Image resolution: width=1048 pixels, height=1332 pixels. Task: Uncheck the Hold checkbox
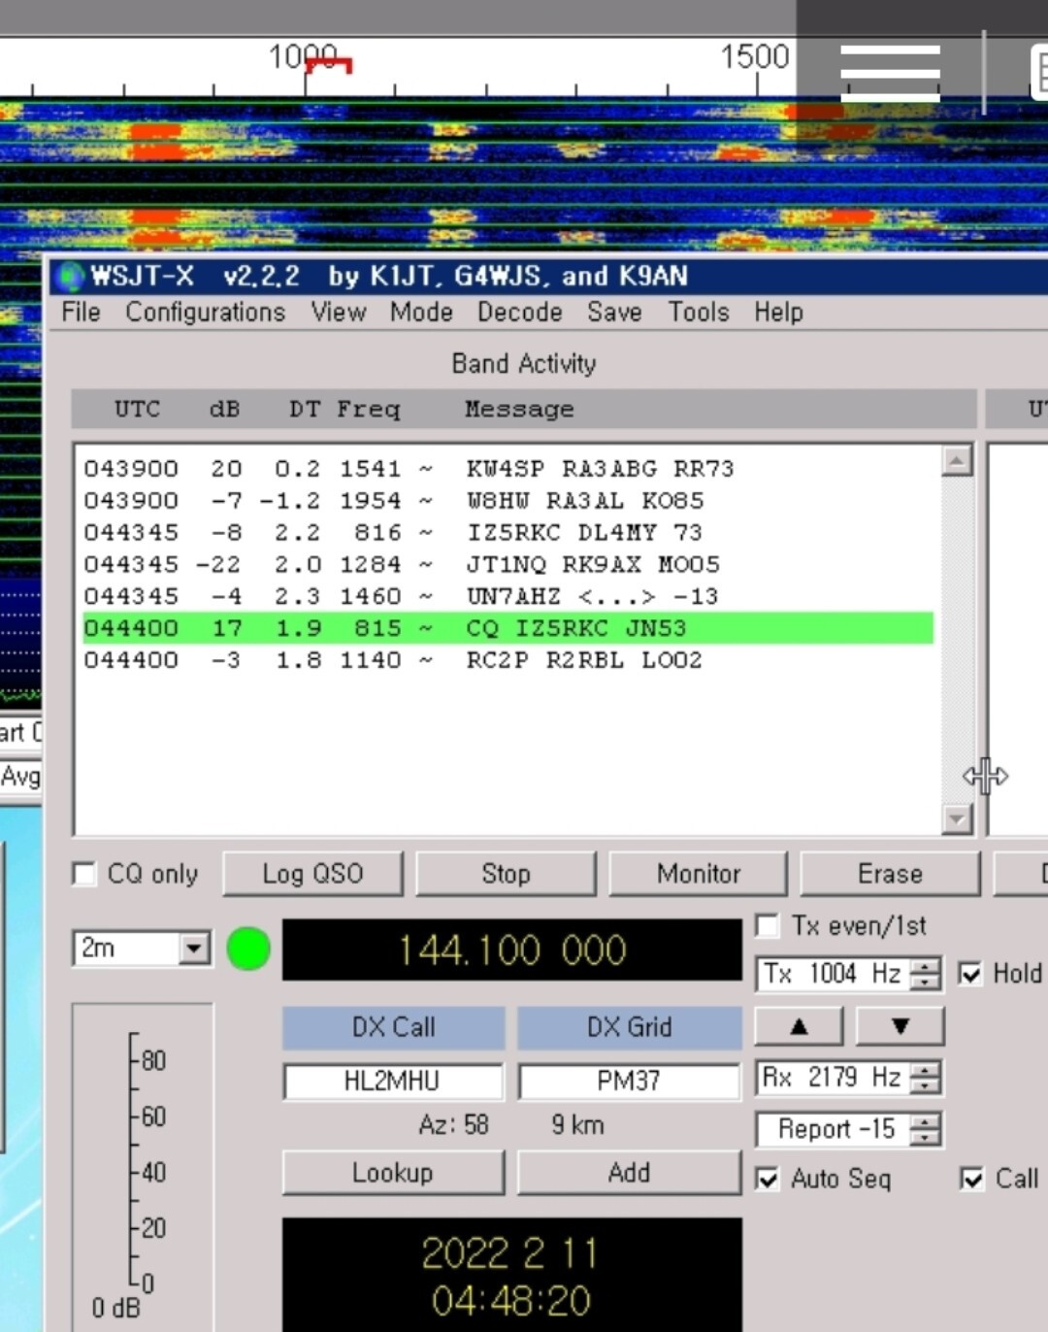pyautogui.click(x=970, y=974)
